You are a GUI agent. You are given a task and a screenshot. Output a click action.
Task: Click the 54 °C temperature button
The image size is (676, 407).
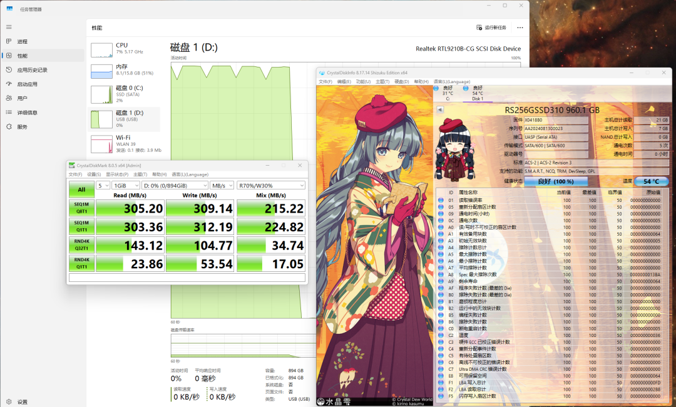point(651,181)
